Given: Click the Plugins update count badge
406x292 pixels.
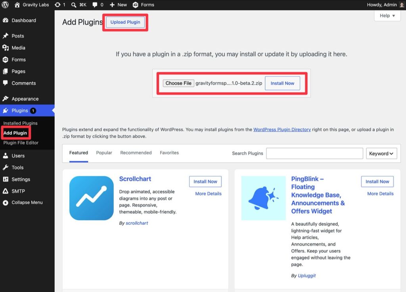Looking at the screenshot, I should 33,111.
